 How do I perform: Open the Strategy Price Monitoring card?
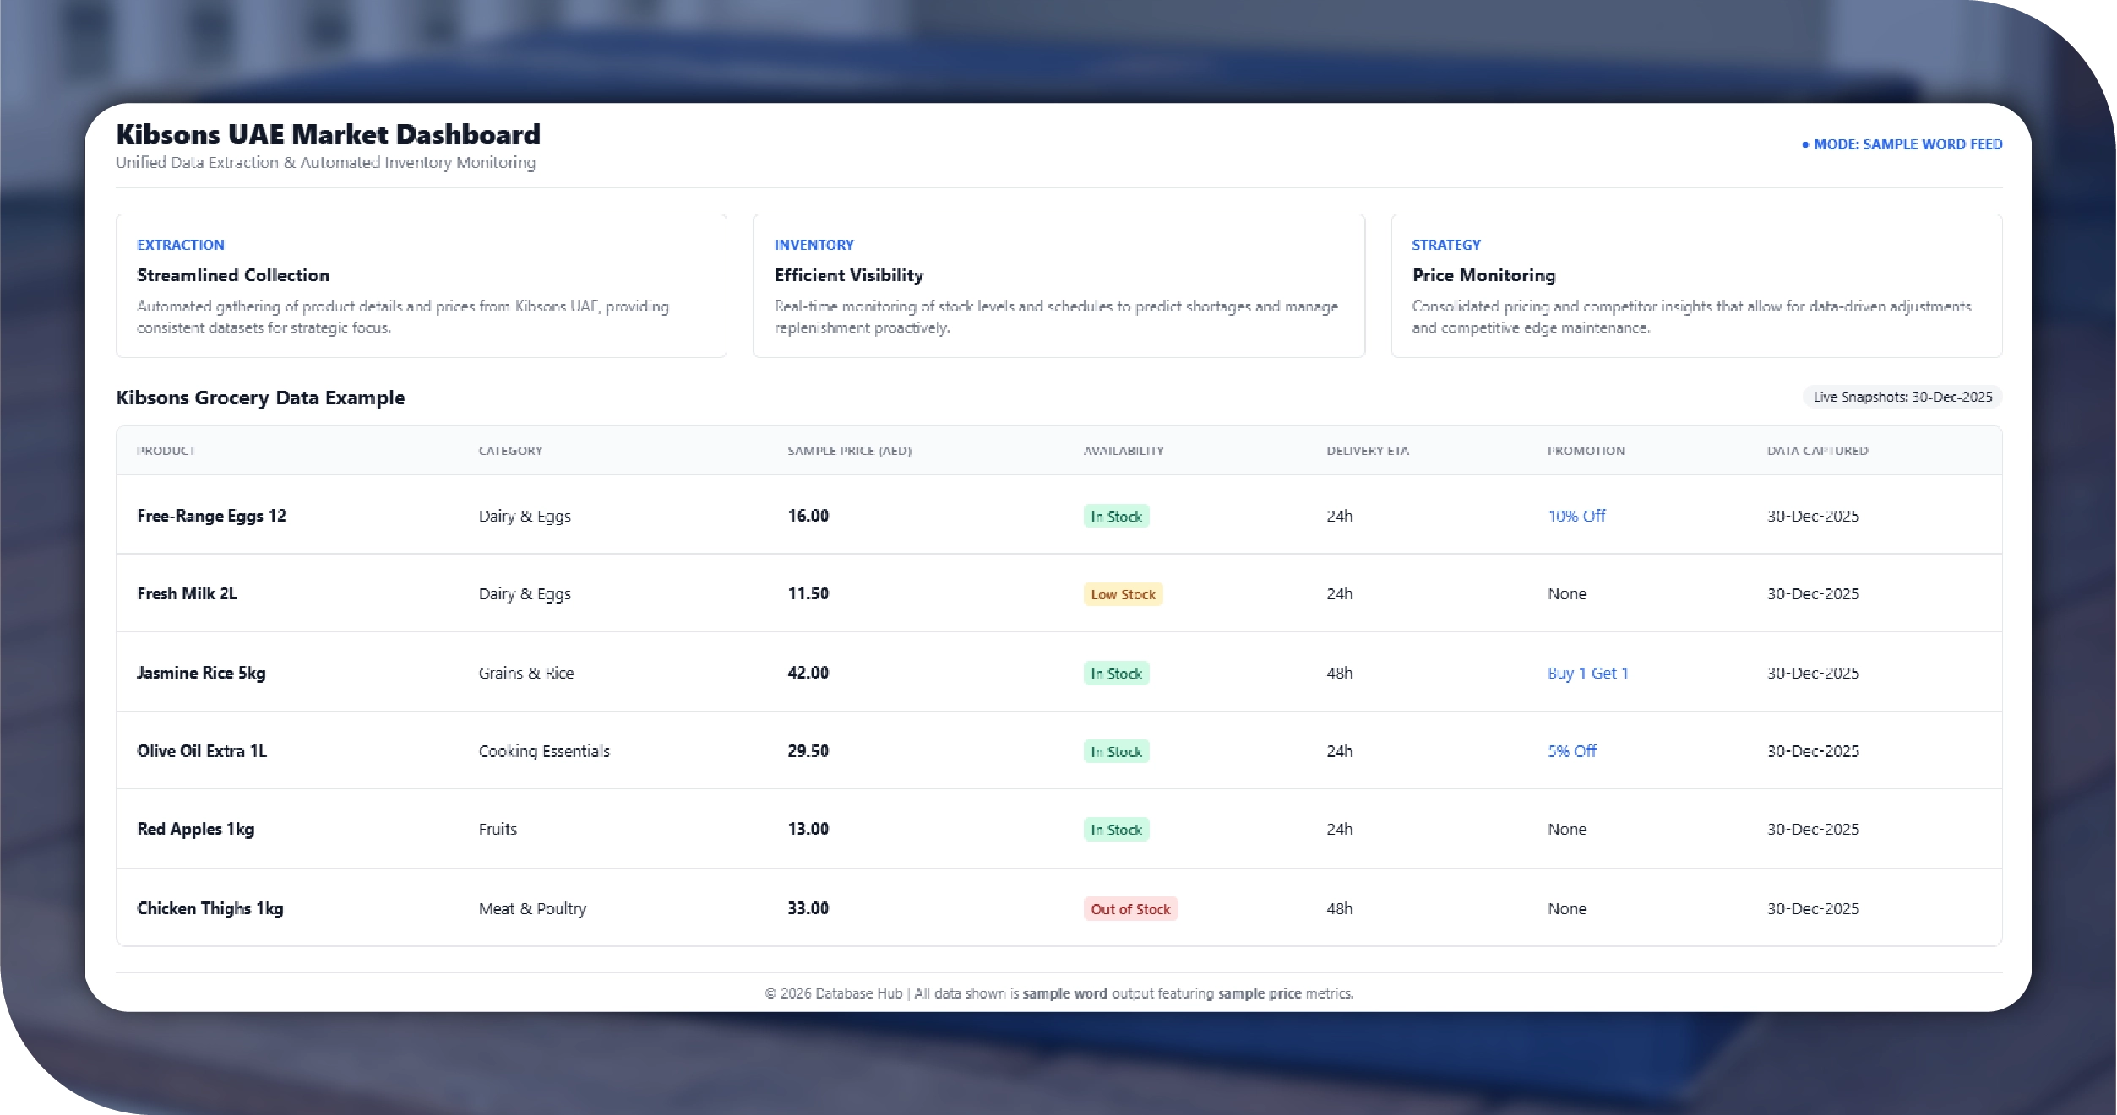pos(1695,285)
